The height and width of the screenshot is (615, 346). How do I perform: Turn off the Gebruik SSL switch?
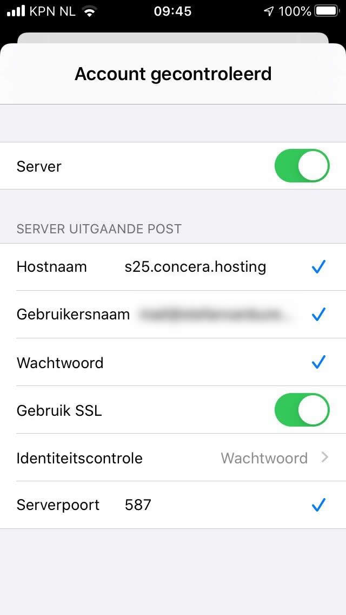pyautogui.click(x=302, y=410)
